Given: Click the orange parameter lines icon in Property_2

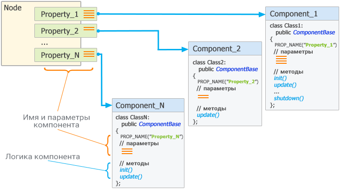Looking at the screenshot, I should click(89, 28).
